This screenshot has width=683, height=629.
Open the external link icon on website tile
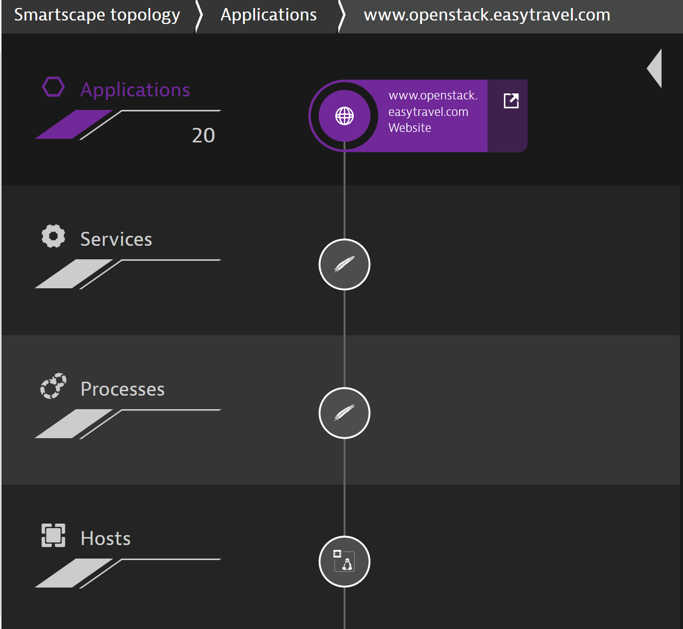(511, 101)
